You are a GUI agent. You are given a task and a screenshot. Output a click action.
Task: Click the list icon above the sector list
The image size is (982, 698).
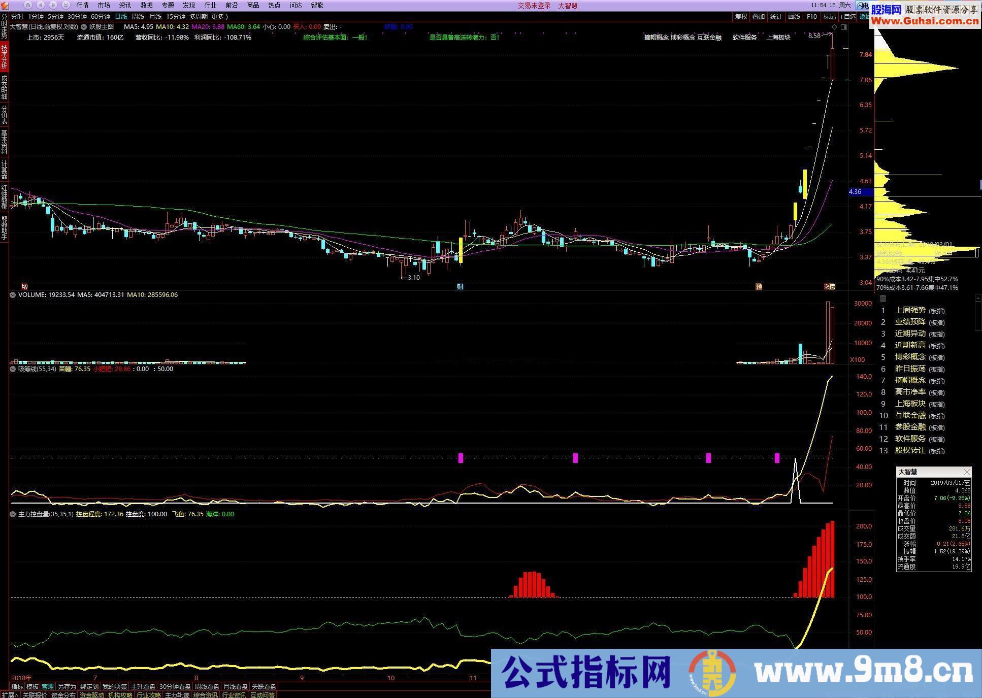point(883,298)
